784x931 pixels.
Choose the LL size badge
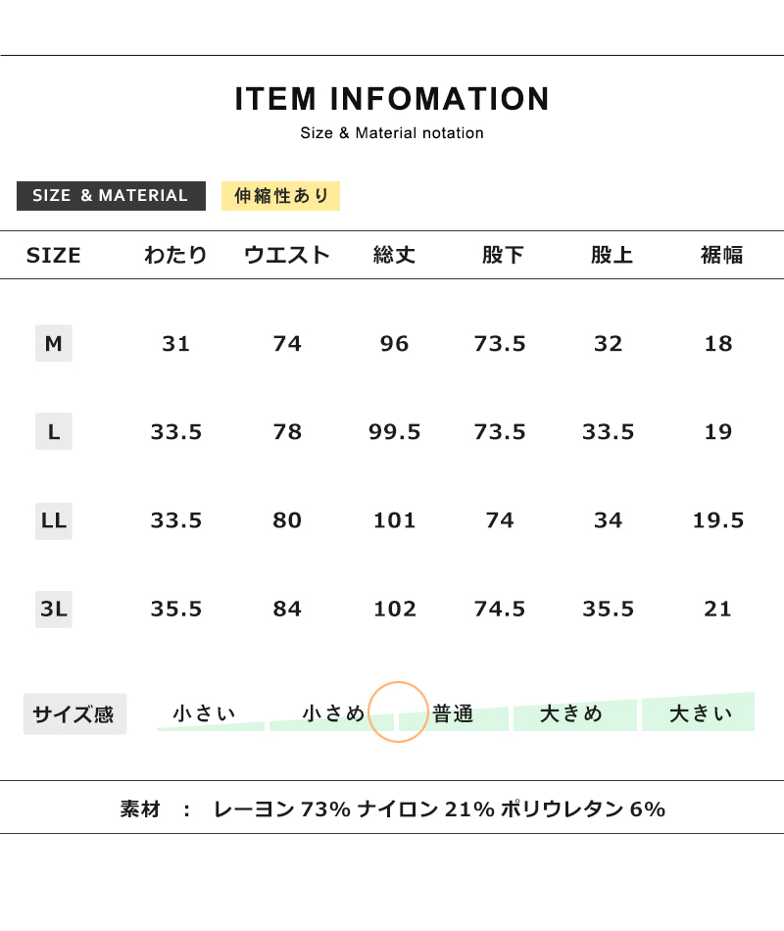click(x=54, y=520)
